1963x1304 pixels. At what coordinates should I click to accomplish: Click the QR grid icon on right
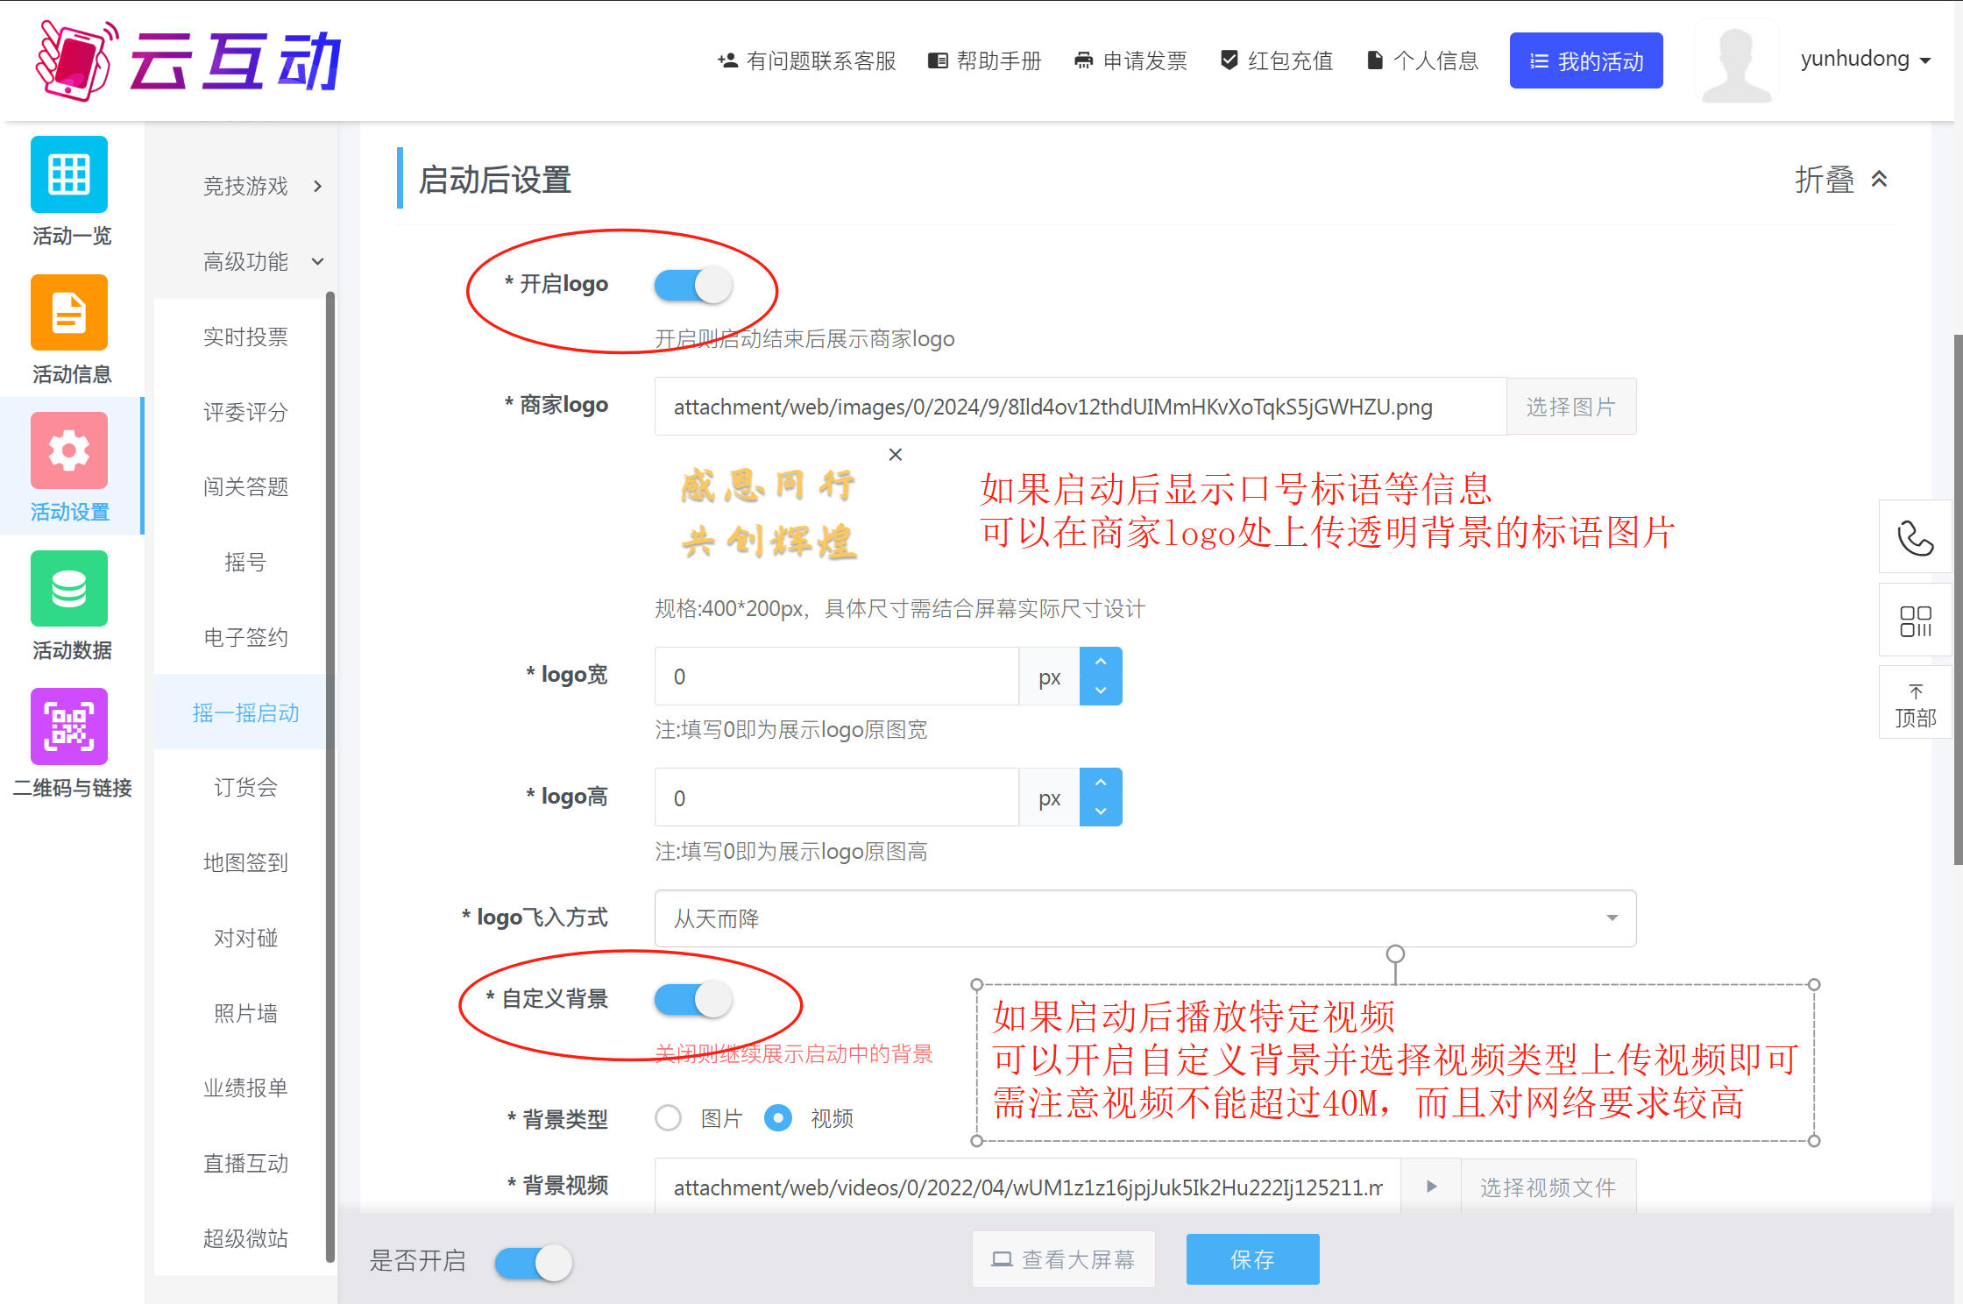tap(1915, 621)
